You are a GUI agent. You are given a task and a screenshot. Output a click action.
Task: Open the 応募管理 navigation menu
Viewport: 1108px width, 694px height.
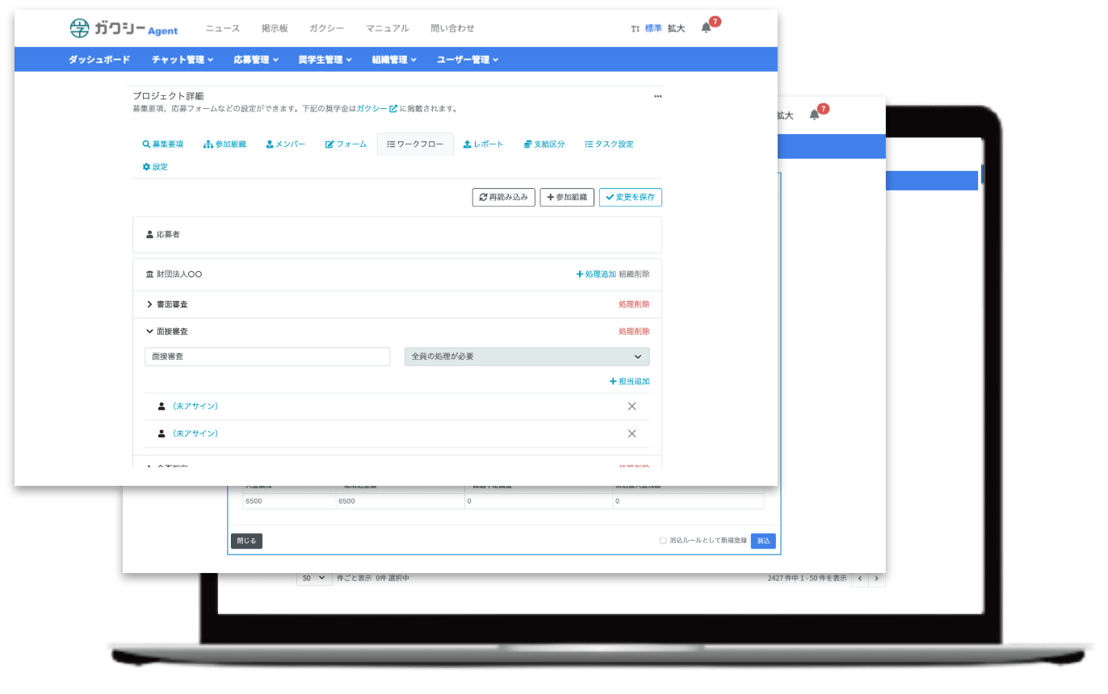coord(255,59)
